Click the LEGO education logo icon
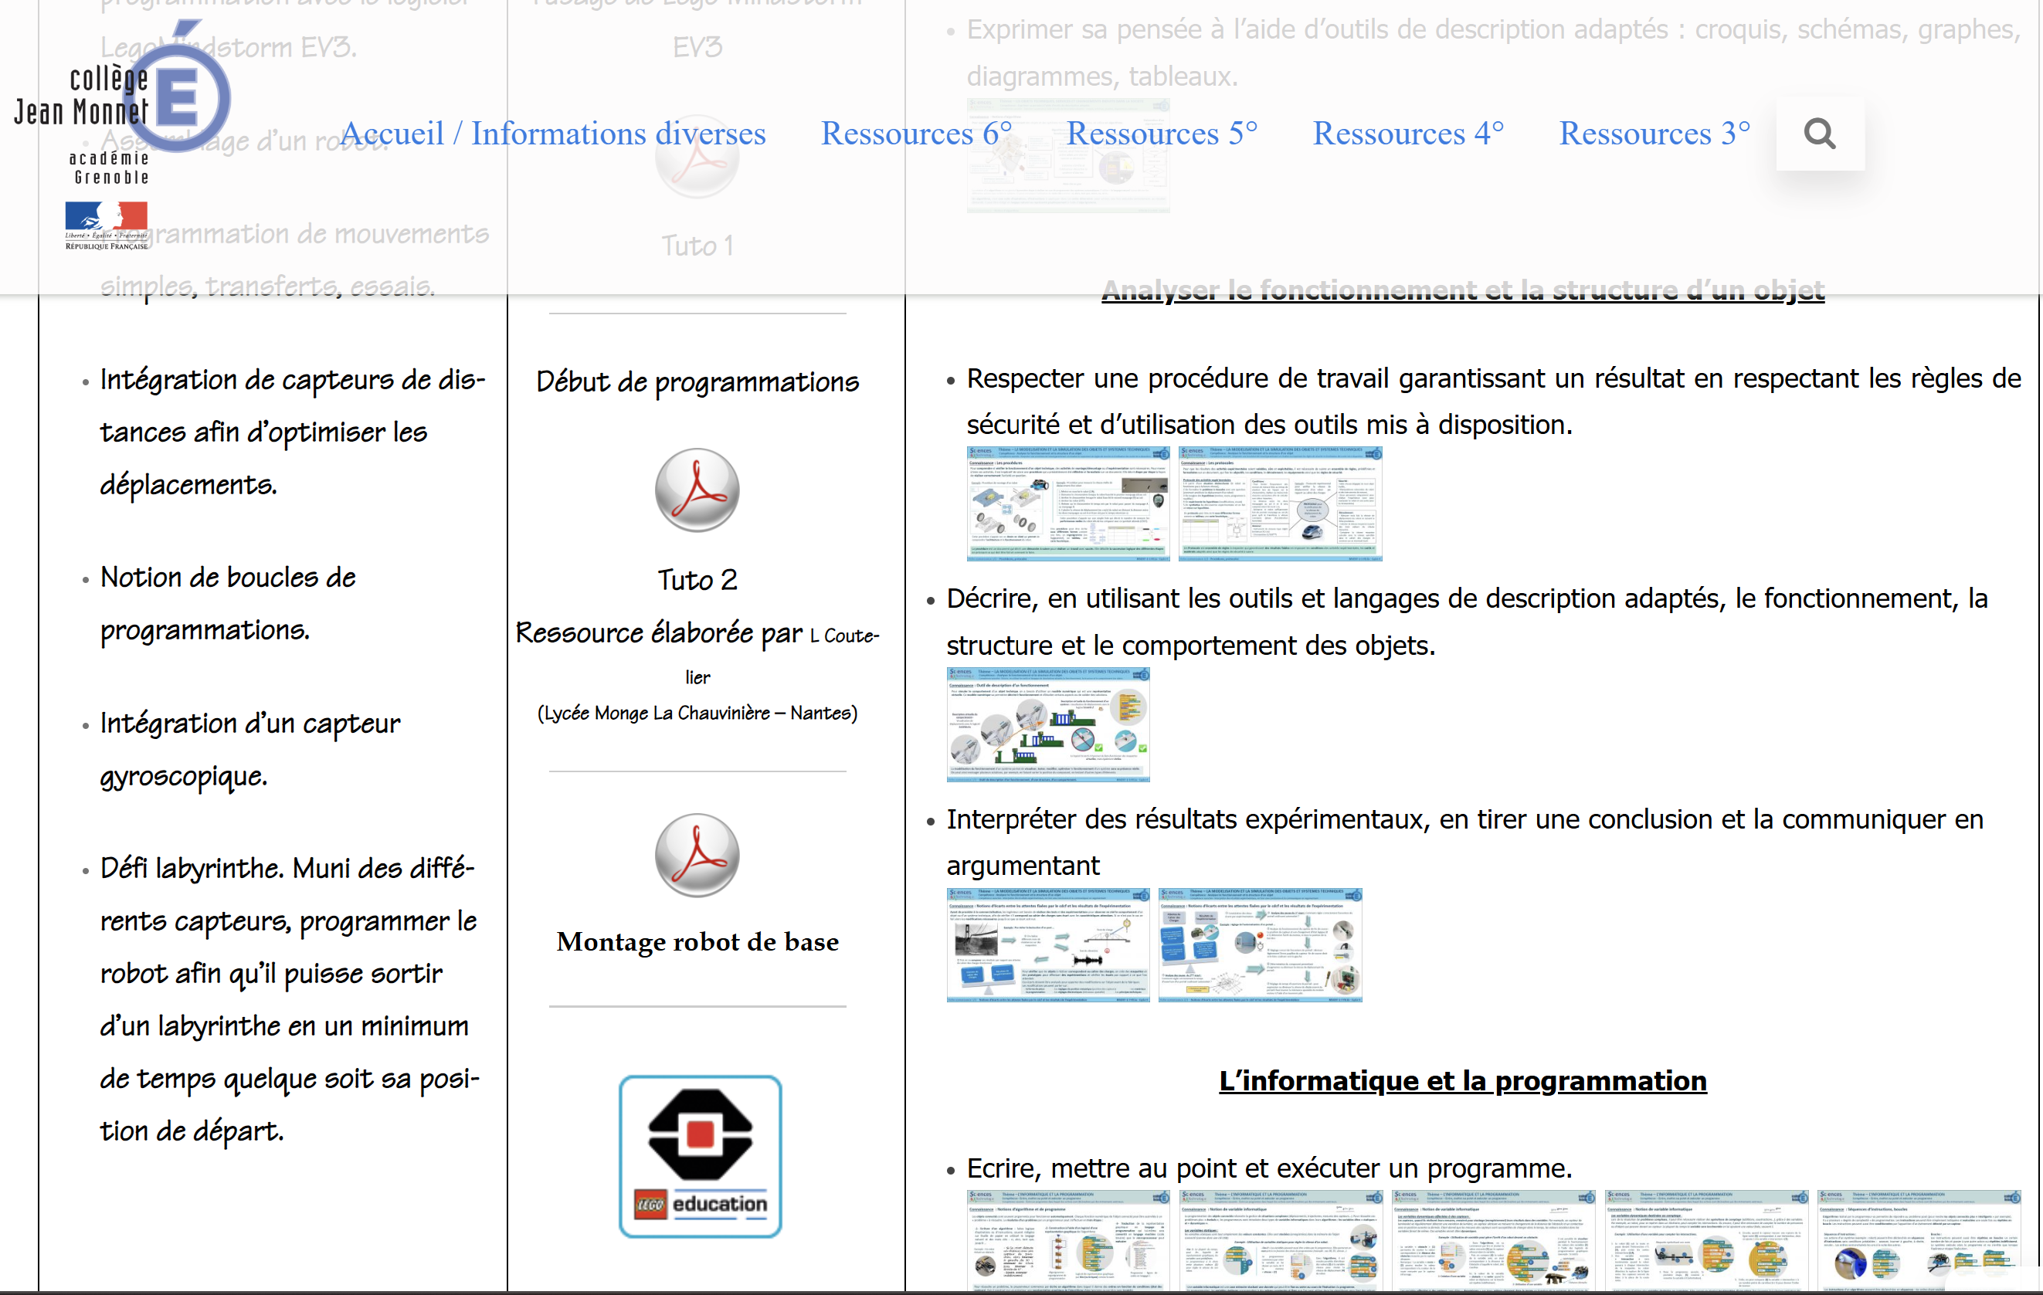 pyautogui.click(x=700, y=1157)
